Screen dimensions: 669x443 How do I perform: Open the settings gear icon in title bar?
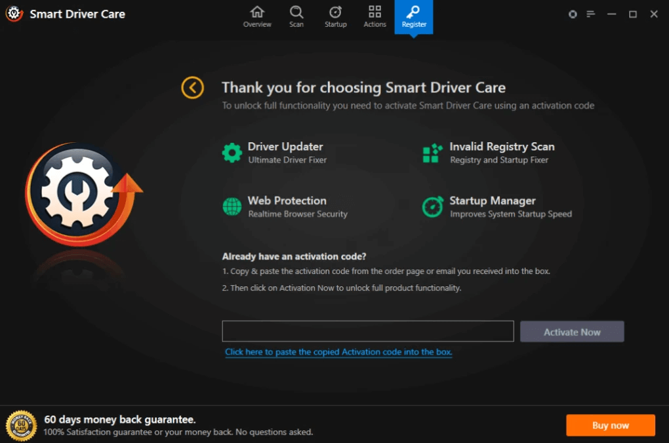coord(573,14)
